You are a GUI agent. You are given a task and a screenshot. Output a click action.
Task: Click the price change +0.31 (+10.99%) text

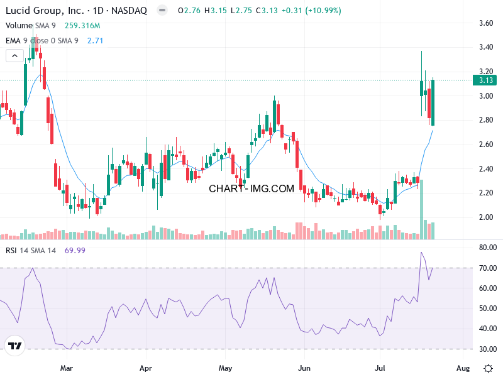311,11
